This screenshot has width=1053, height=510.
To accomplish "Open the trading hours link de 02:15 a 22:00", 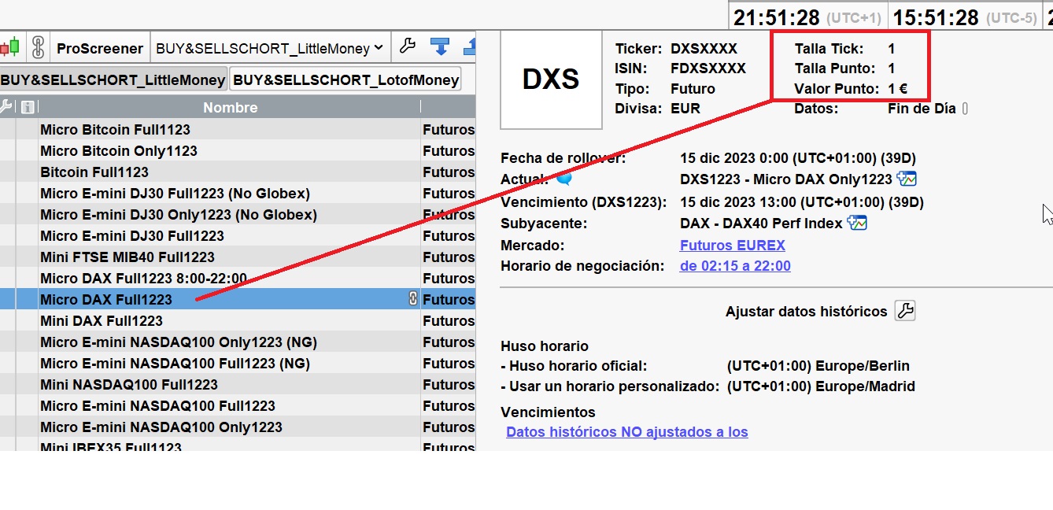I will click(735, 266).
